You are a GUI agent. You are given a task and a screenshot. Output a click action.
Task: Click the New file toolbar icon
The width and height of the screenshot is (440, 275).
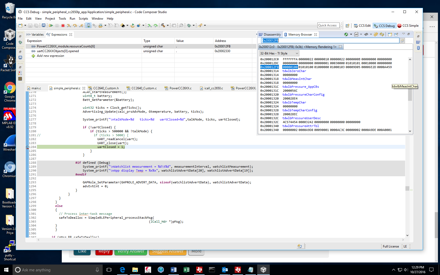[21, 25]
